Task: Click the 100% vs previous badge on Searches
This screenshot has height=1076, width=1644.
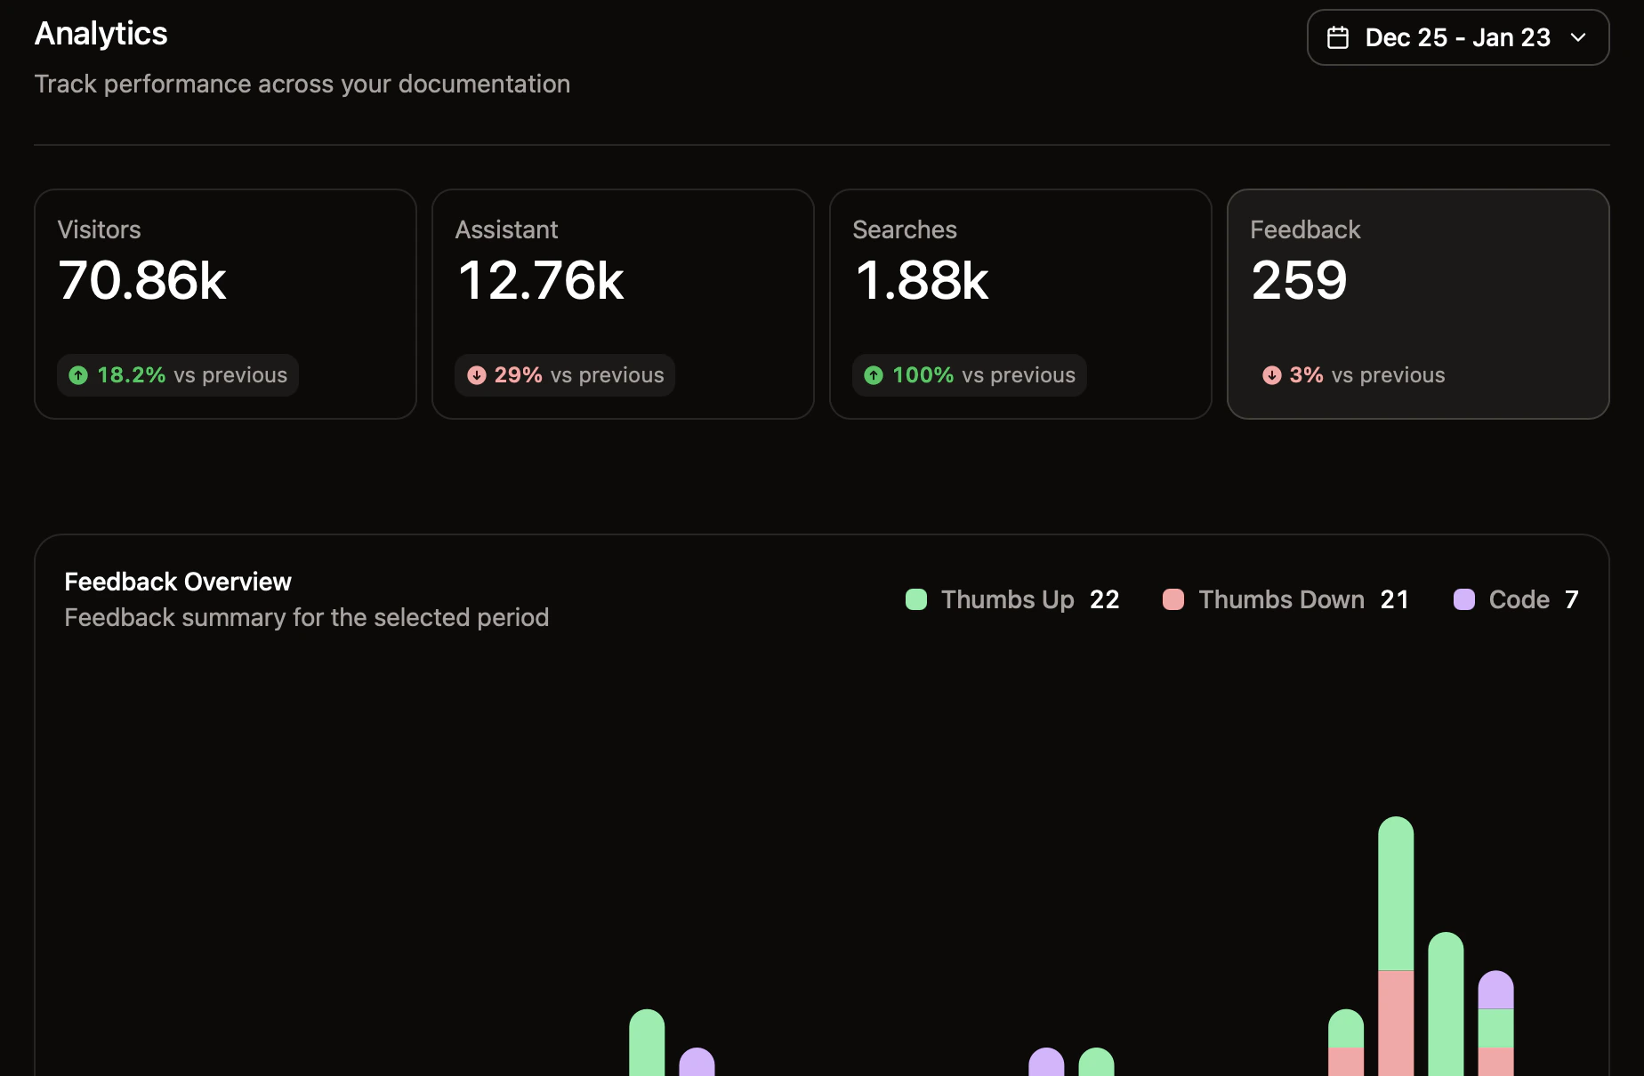Action: [x=969, y=374]
